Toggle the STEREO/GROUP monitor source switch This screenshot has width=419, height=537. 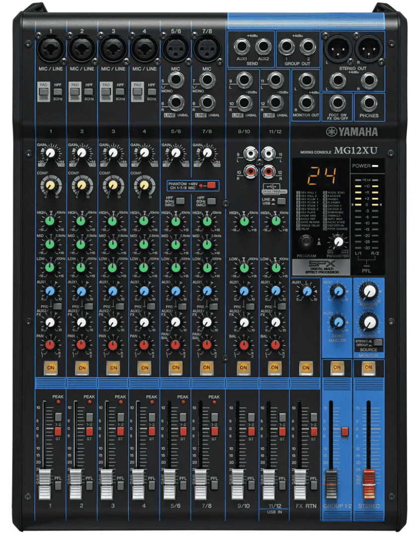click(x=378, y=343)
